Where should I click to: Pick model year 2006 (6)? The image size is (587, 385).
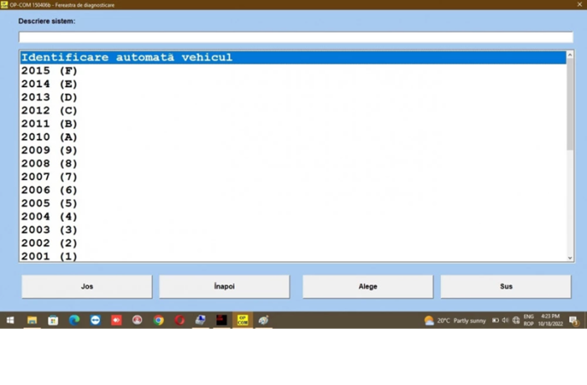(49, 190)
